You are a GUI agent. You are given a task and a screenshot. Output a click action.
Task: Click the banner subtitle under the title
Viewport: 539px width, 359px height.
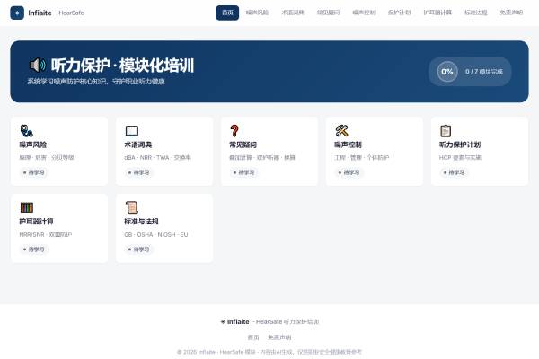coord(96,82)
